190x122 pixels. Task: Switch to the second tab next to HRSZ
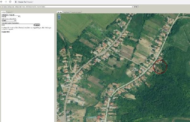click(x=9, y=12)
